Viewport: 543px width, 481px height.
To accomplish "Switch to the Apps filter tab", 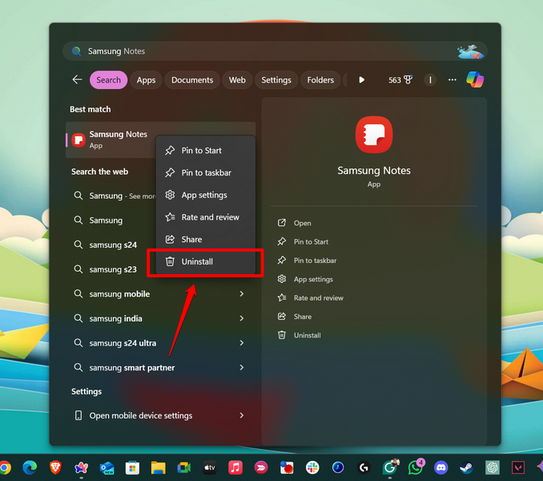I will point(146,80).
